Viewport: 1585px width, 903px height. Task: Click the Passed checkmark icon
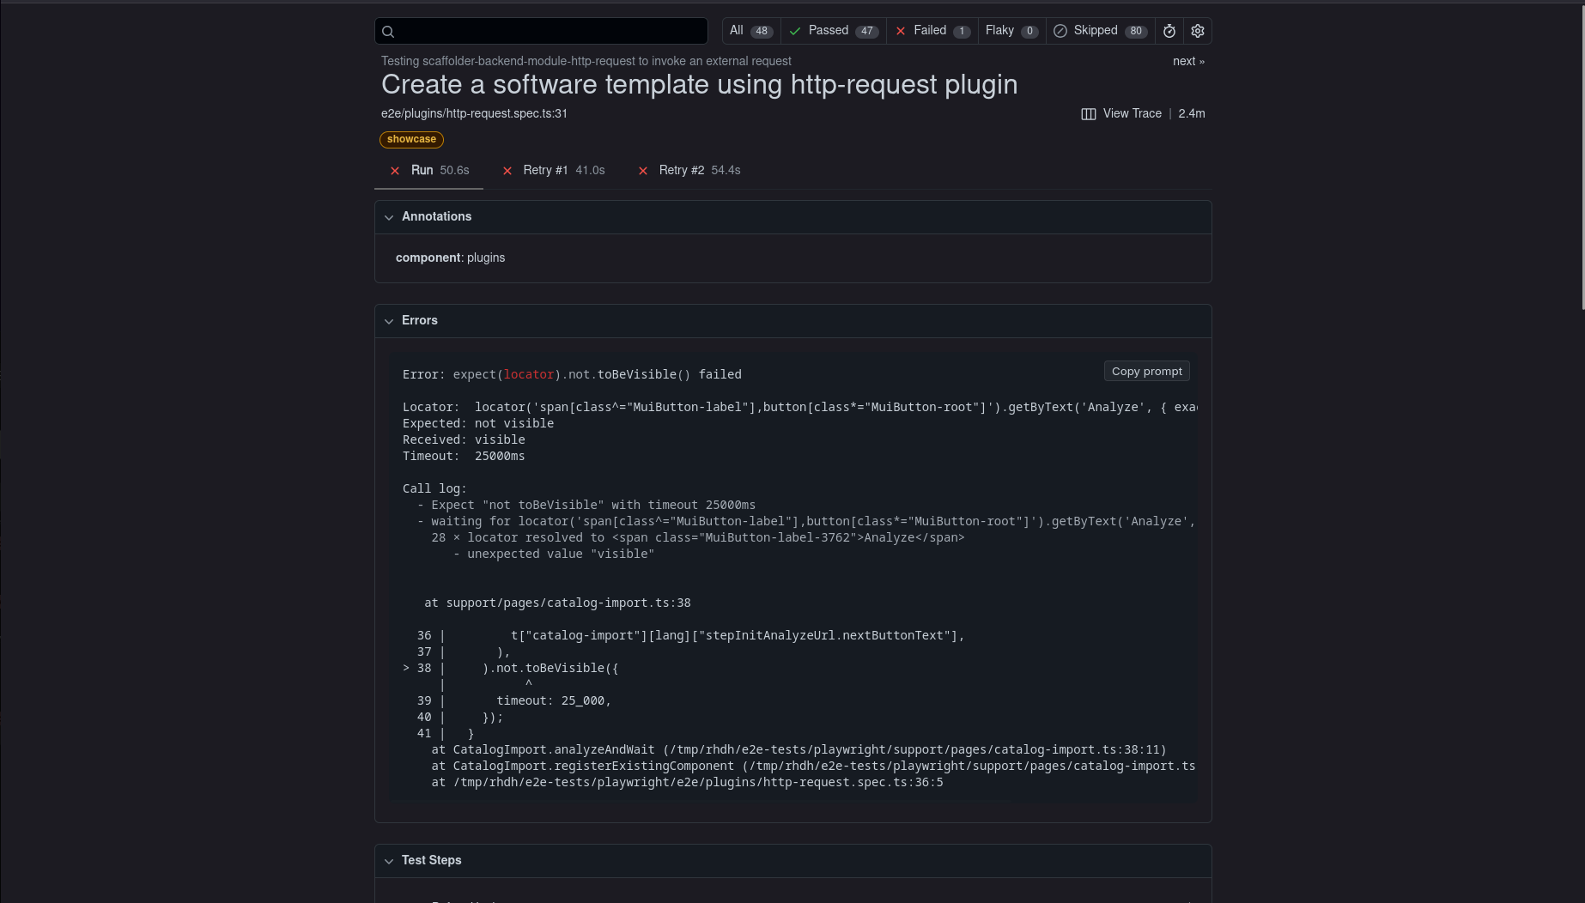point(795,31)
